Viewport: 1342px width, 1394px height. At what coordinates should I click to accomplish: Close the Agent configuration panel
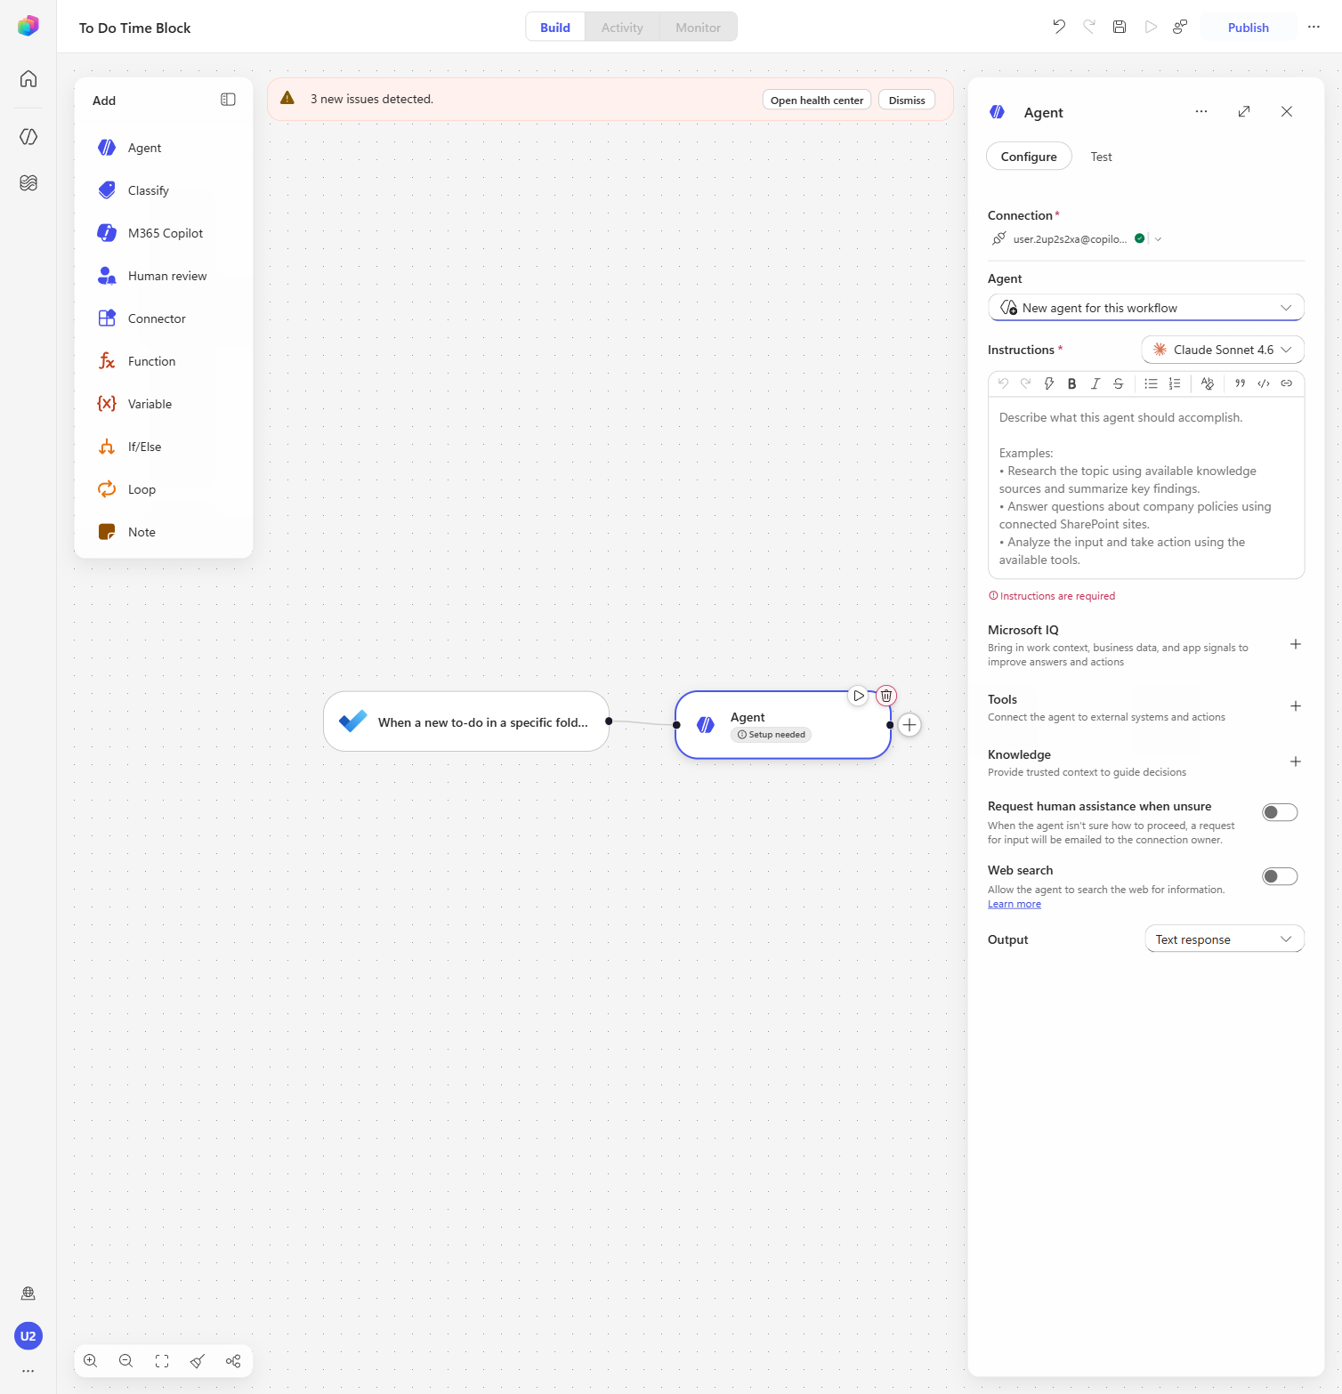(x=1287, y=111)
